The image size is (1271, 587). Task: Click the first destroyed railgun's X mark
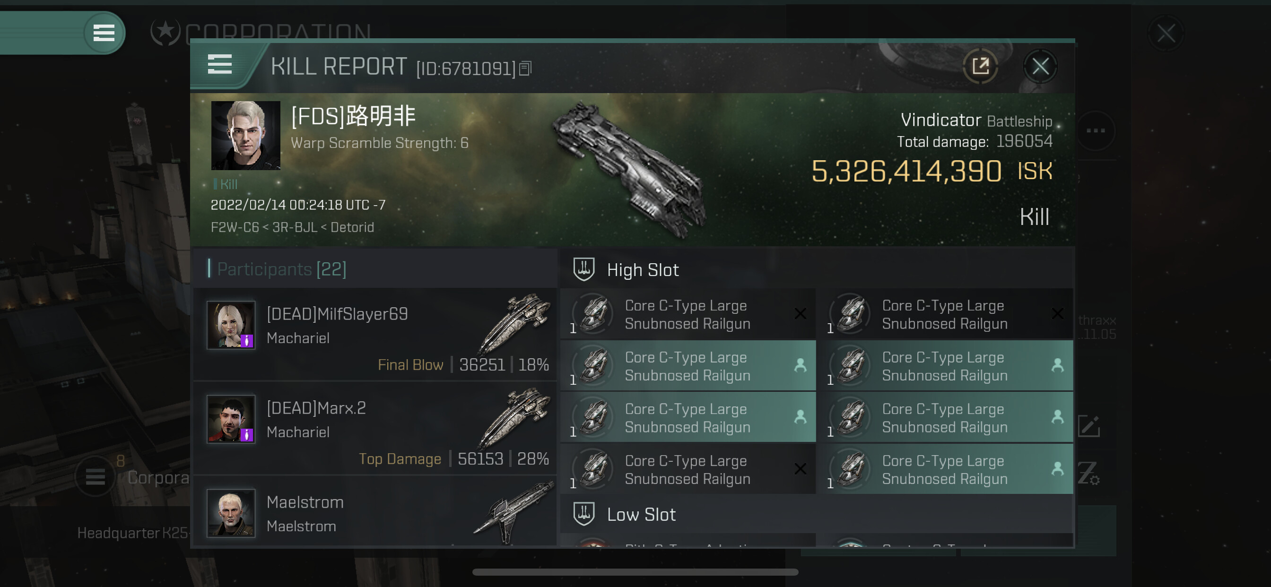click(801, 314)
